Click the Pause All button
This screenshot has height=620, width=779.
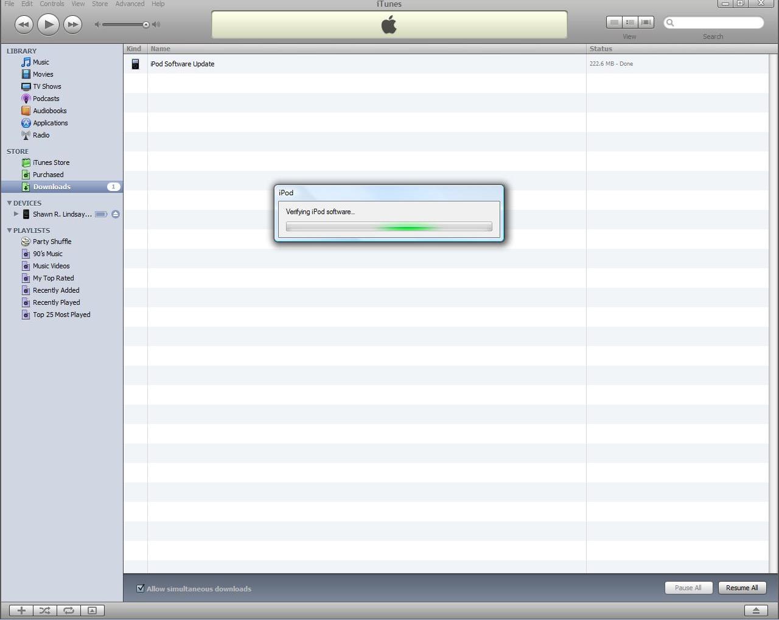tap(688, 588)
